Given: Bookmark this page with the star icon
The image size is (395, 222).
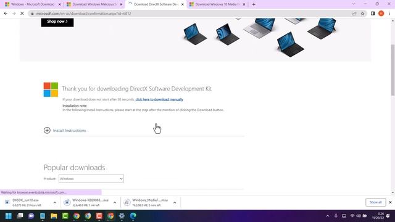Looking at the screenshot, I should [362, 14].
